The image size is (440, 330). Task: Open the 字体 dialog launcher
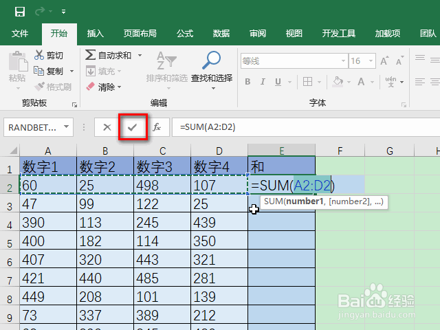click(404, 104)
